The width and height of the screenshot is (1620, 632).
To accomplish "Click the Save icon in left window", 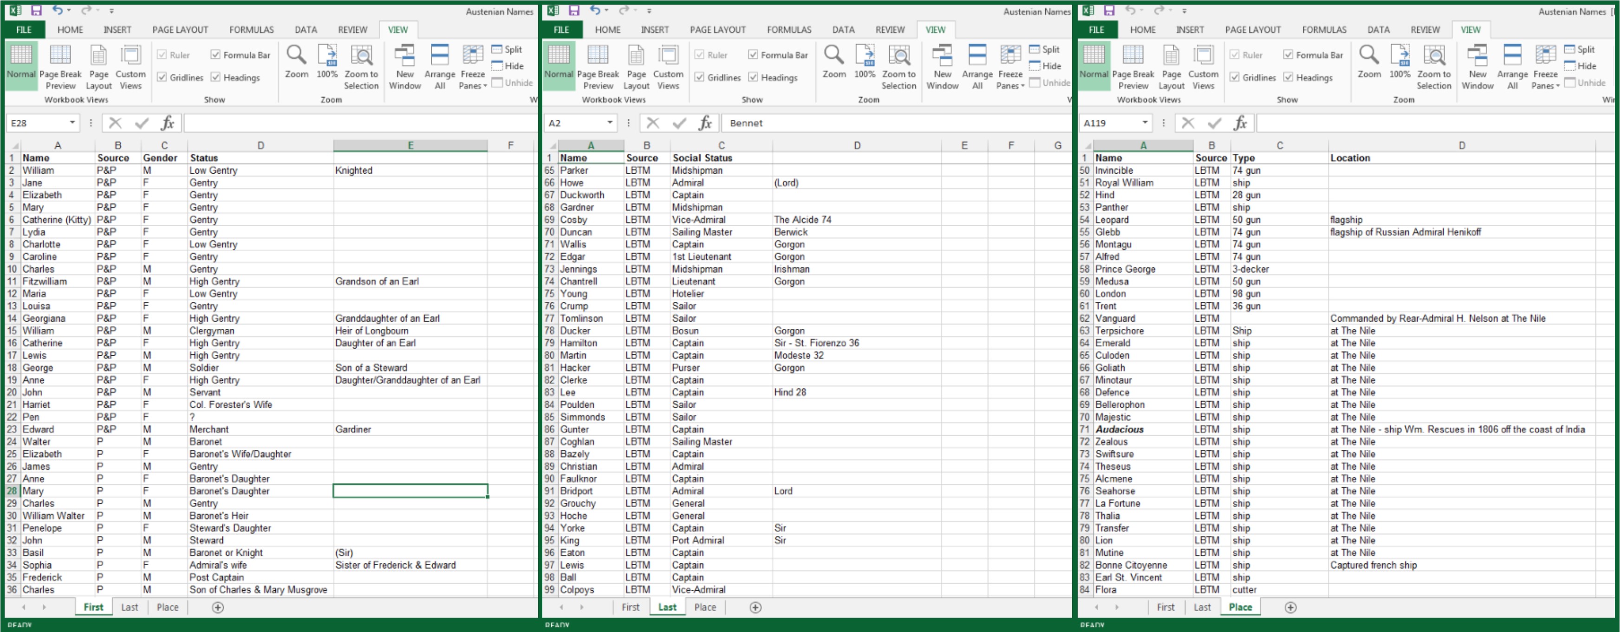I will pyautogui.click(x=37, y=10).
